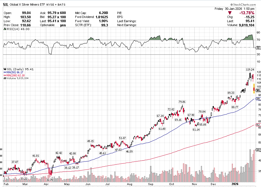261x187 pixels.
Task: Click the SIL ticker symbol heading
Action: (5, 5)
